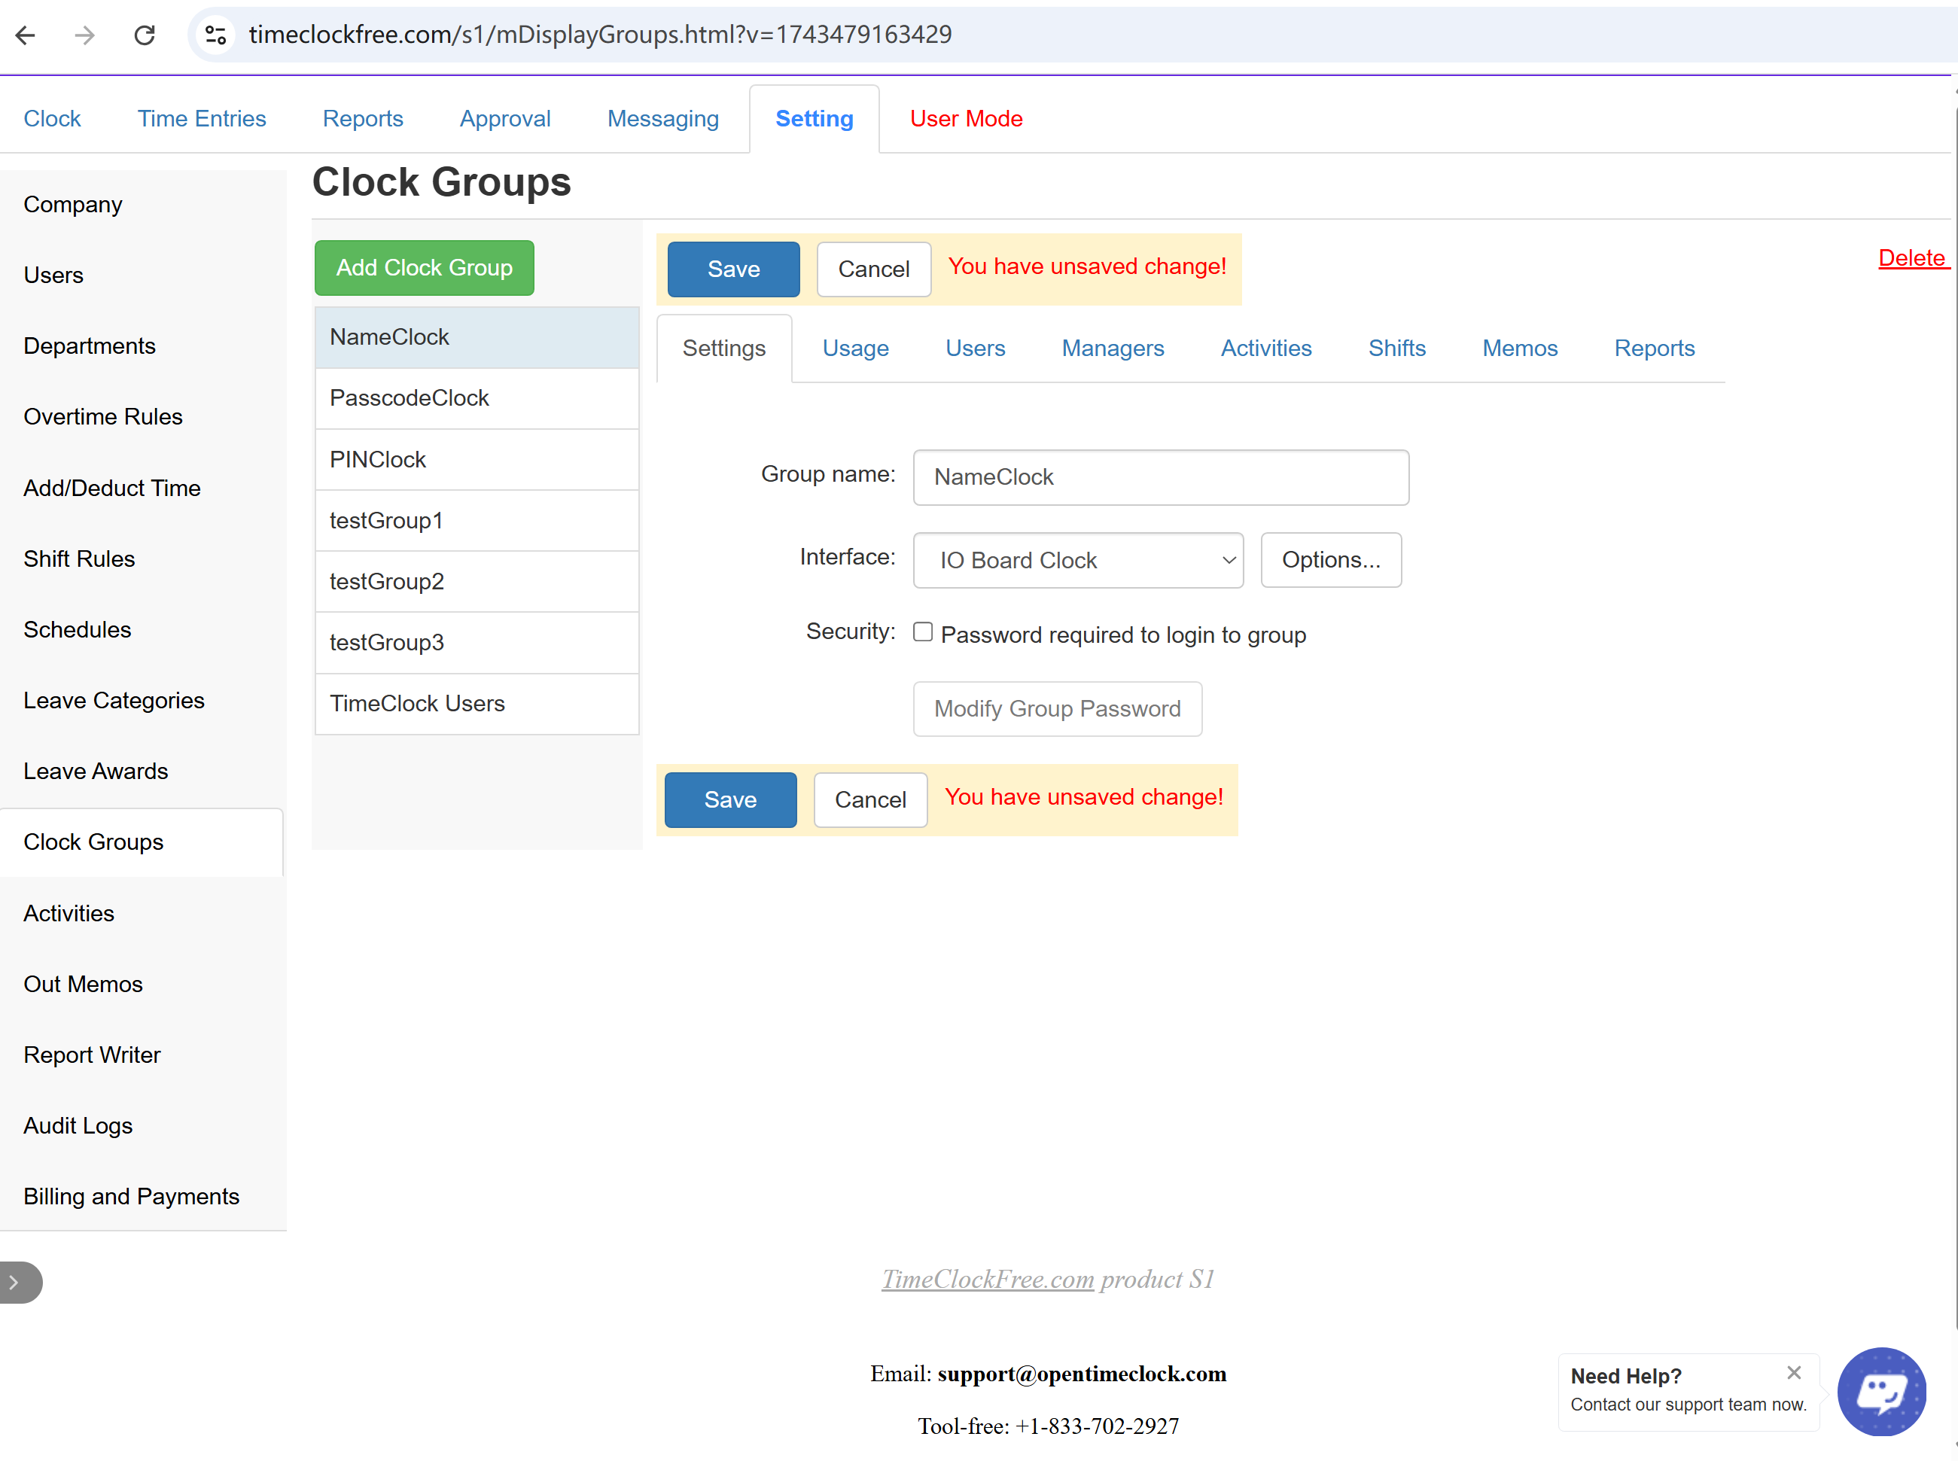Viewport: 1958px width, 1461px height.
Task: Open the group Reports sub-tab
Action: [1654, 349]
